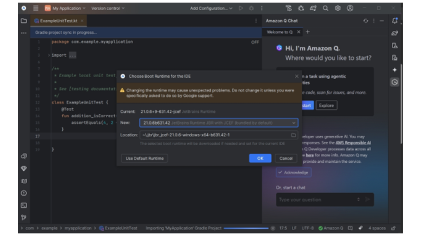Image resolution: width=421 pixels, height=236 pixels.
Task: Switch to Welcome to Q tab
Action: coord(279,32)
